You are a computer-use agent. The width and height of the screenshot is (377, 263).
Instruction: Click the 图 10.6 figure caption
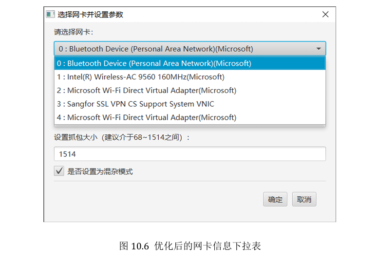click(190, 246)
